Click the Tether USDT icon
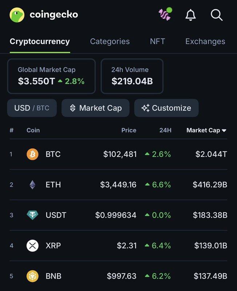The height and width of the screenshot is (291, 237). [32, 215]
